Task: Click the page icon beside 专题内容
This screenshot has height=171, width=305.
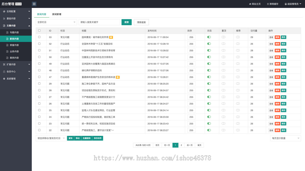Action: [7, 32]
